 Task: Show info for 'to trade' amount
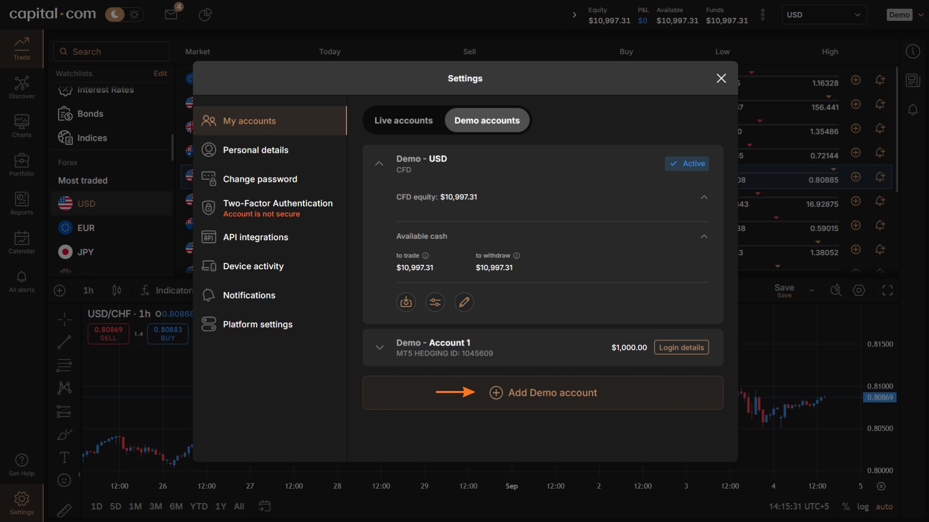(x=425, y=256)
